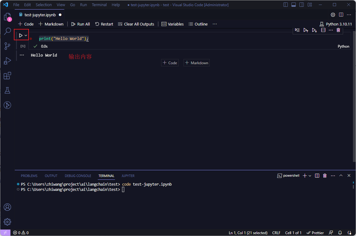Click CRLF end of line setting
This screenshot has width=356, height=236.
276,233
